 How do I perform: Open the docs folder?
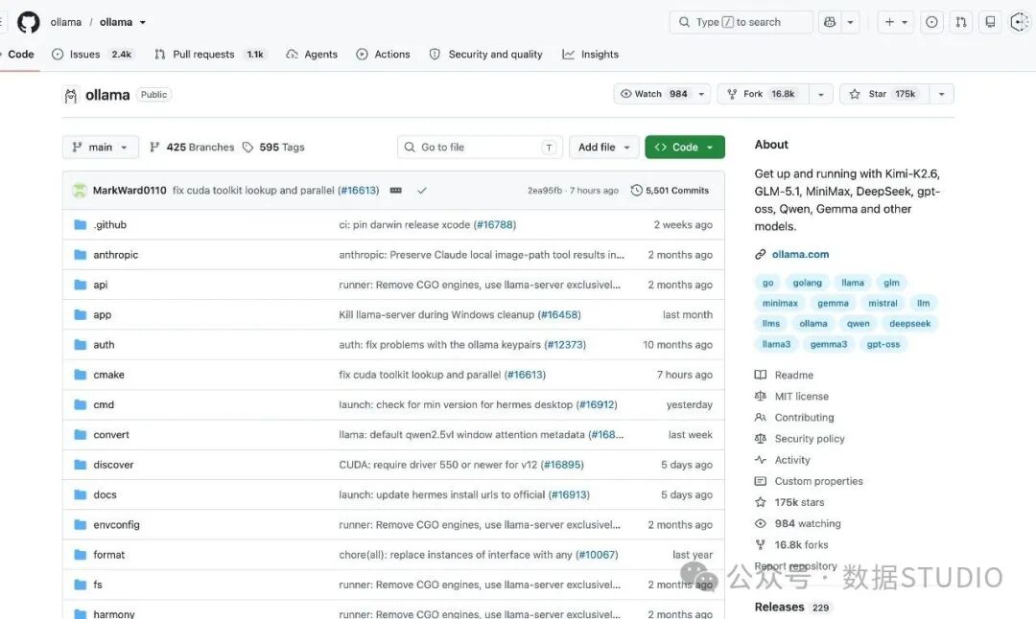106,494
